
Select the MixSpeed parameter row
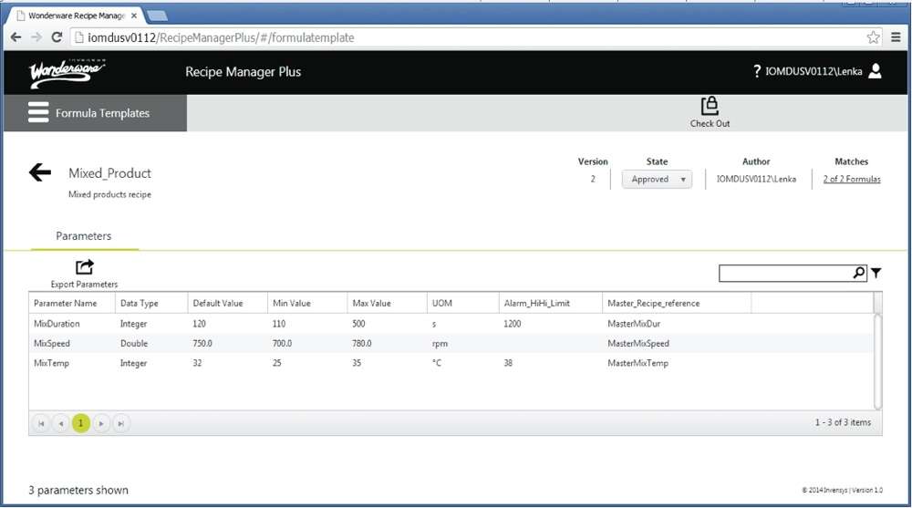(x=451, y=343)
